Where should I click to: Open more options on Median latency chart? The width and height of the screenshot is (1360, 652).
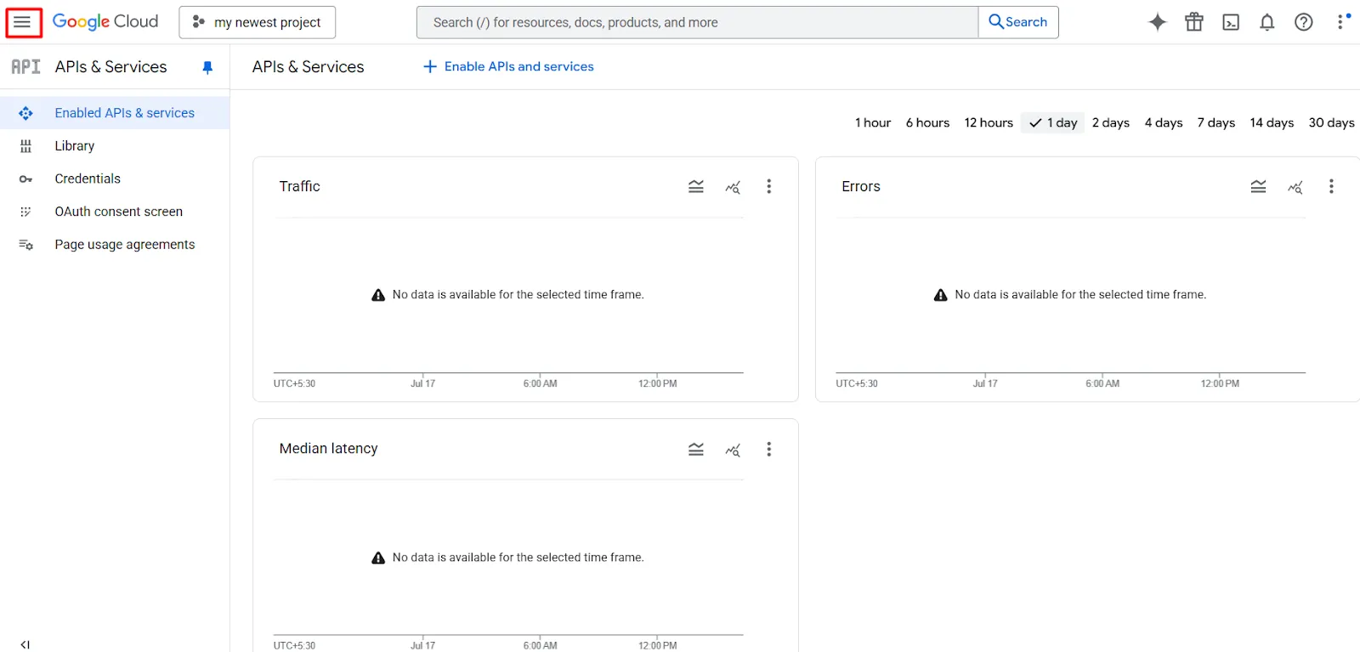tap(769, 449)
